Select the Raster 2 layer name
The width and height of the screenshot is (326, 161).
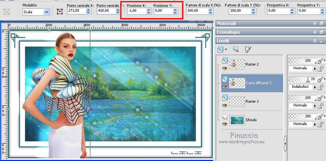point(252,64)
